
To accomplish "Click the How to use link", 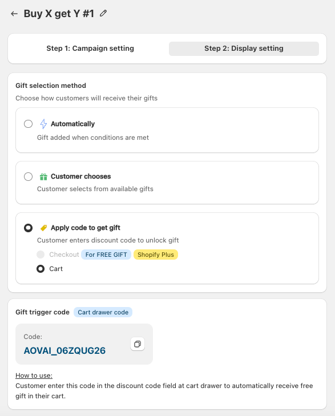I will [34, 375].
